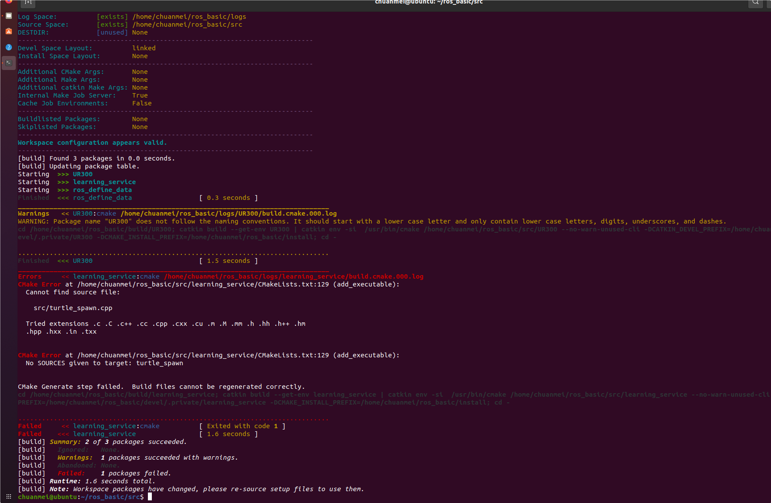771x503 pixels.
Task: Click the orange running indicator beside Files
Action: click(3, 16)
